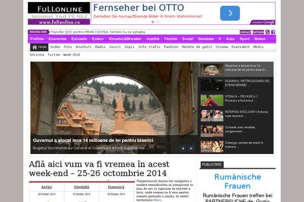Open the Fernseher bei OTTO ad headline
The width and height of the screenshot is (304, 202).
pos(139,8)
